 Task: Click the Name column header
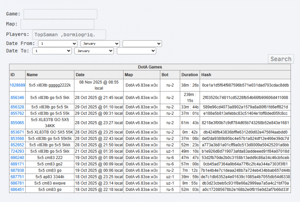[x=50, y=75]
